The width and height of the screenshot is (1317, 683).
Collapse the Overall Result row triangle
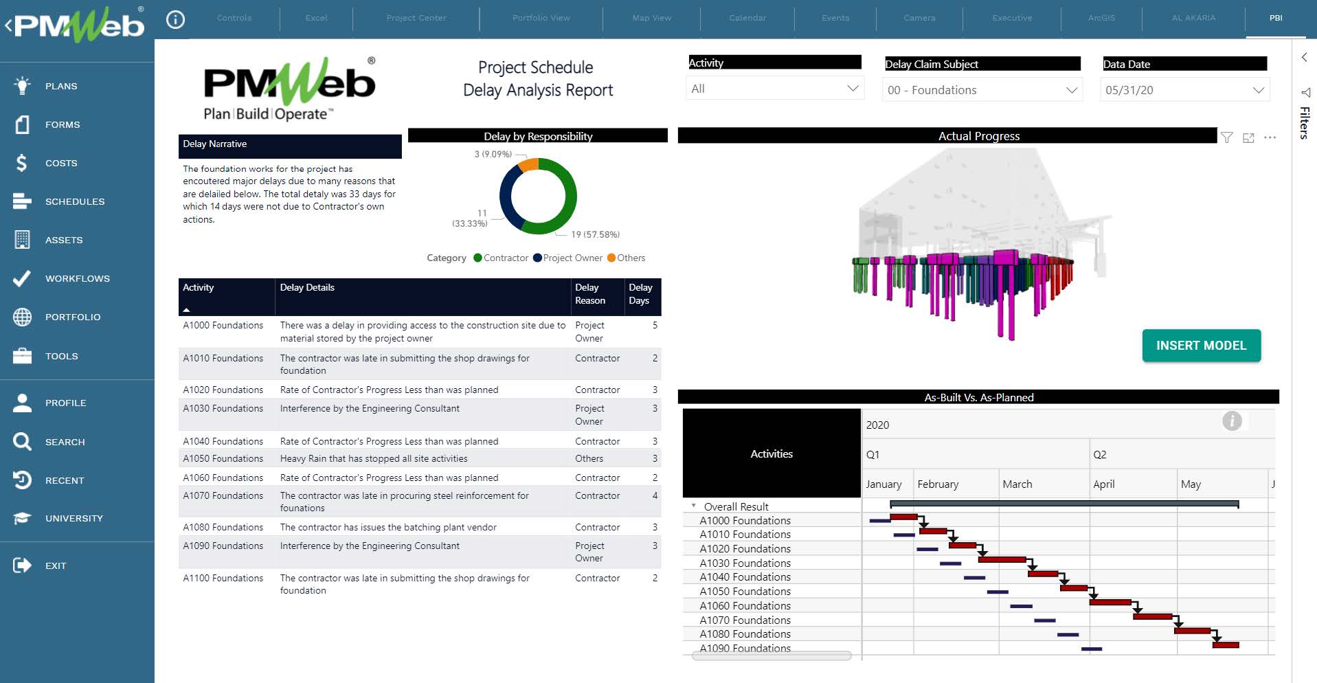(x=693, y=506)
